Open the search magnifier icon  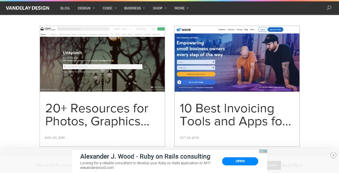[x=329, y=8]
